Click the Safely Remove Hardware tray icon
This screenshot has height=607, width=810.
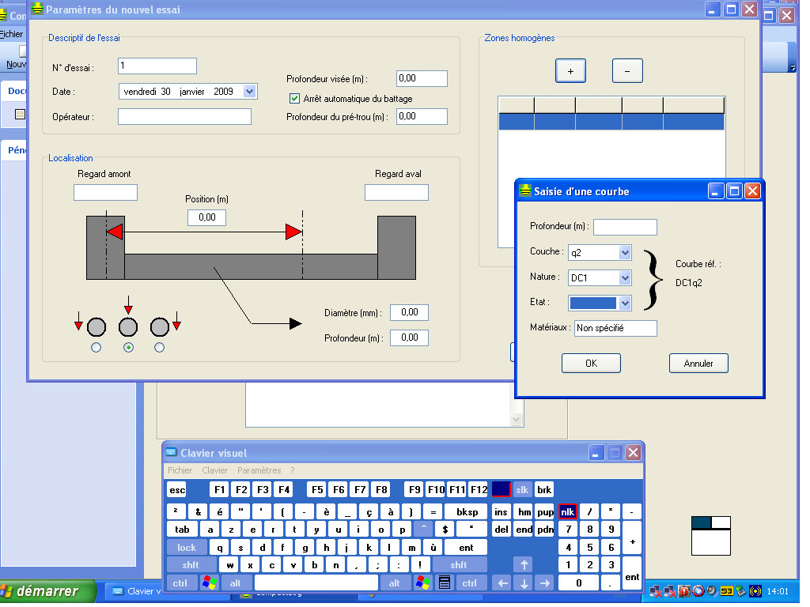pyautogui.click(x=740, y=591)
